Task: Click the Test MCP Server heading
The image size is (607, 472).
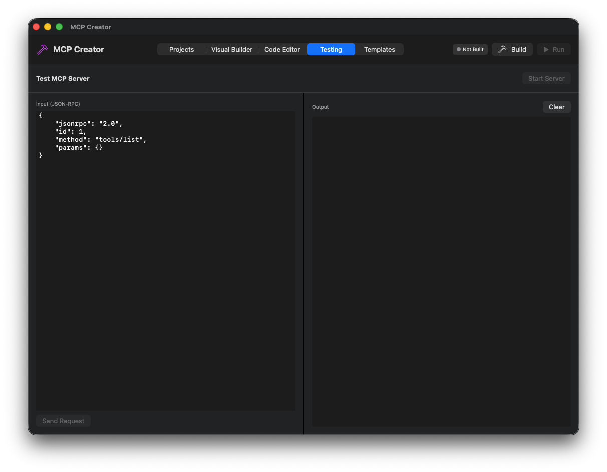Action: pyautogui.click(x=63, y=78)
